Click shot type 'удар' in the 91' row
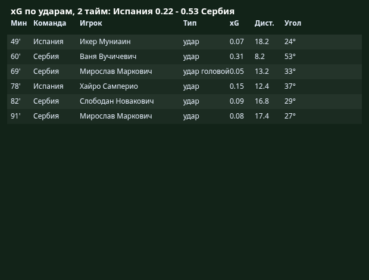Image resolution: width=369 pixels, height=280 pixels. click(x=191, y=116)
